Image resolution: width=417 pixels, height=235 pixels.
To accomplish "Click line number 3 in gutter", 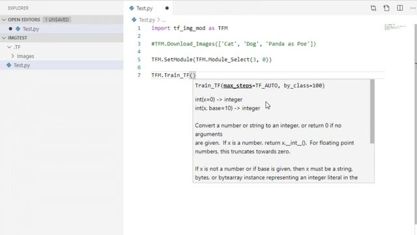I will coord(139,44).
